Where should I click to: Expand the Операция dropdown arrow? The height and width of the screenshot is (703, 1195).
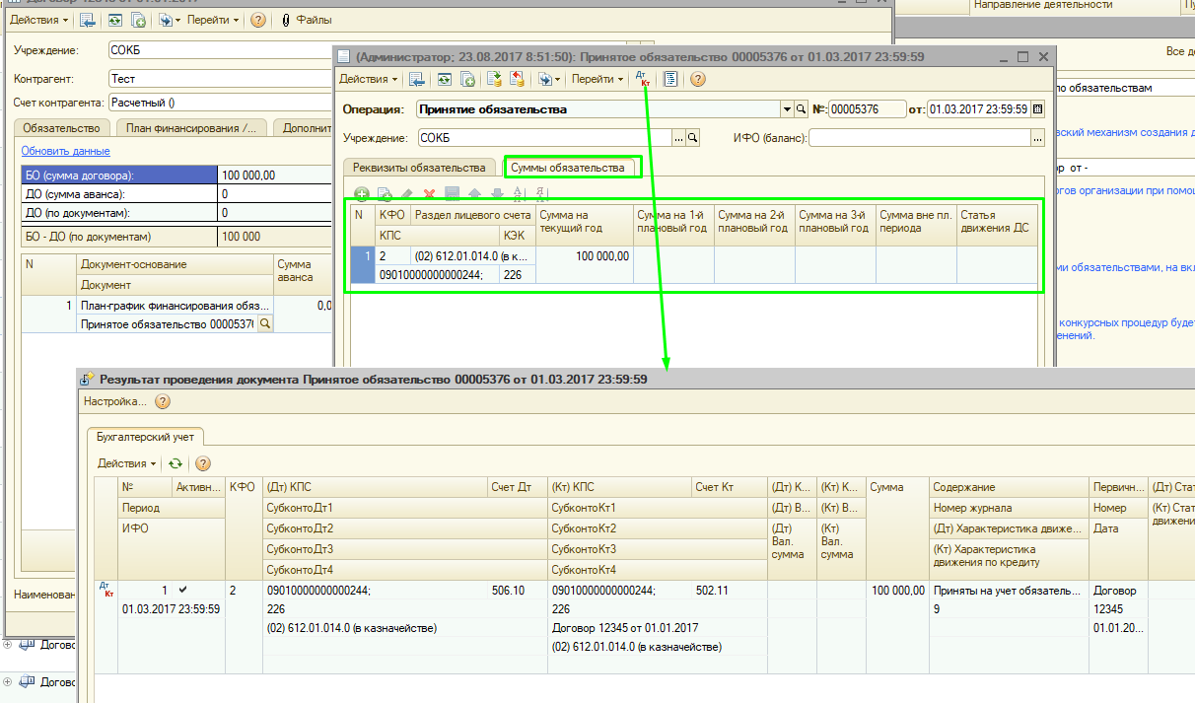(x=787, y=109)
